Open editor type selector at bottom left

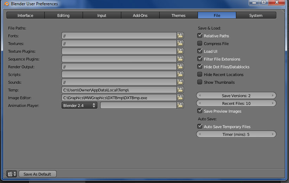pyautogui.click(x=12, y=174)
